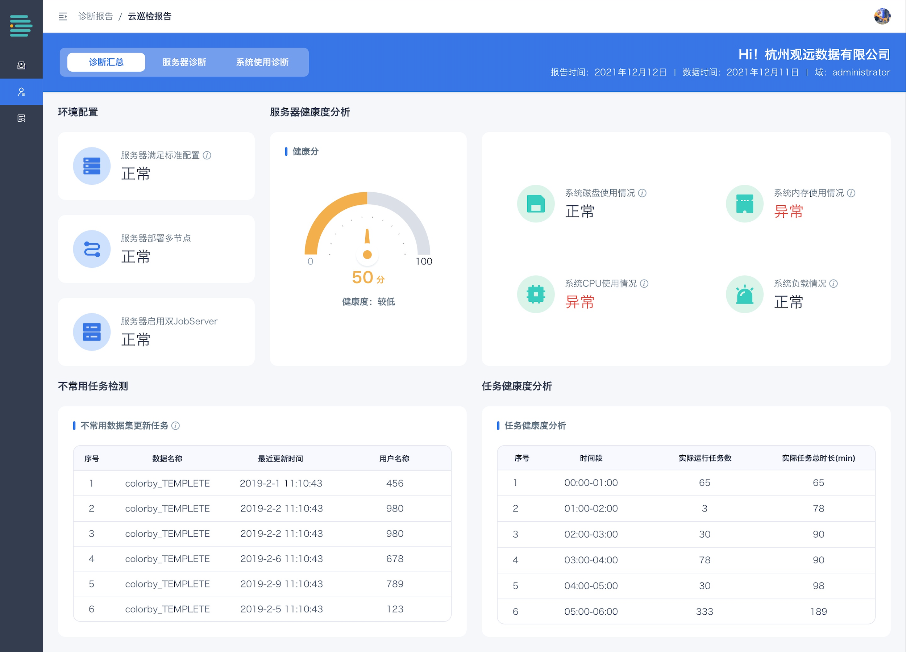Image resolution: width=906 pixels, height=652 pixels.
Task: Click time slot 00:00-01:00
Action: coord(591,483)
